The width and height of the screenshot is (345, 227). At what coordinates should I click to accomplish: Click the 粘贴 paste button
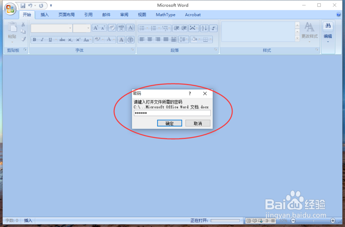click(12, 32)
